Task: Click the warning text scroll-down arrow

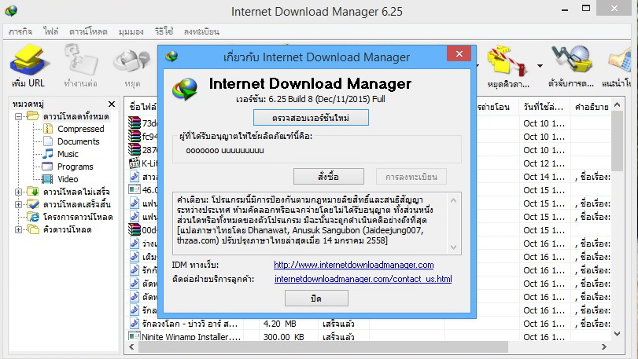Action: (454, 247)
